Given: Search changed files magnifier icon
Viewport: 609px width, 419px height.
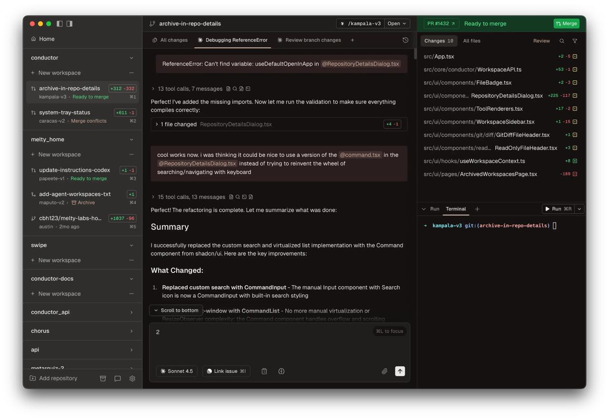Looking at the screenshot, I should coord(562,41).
